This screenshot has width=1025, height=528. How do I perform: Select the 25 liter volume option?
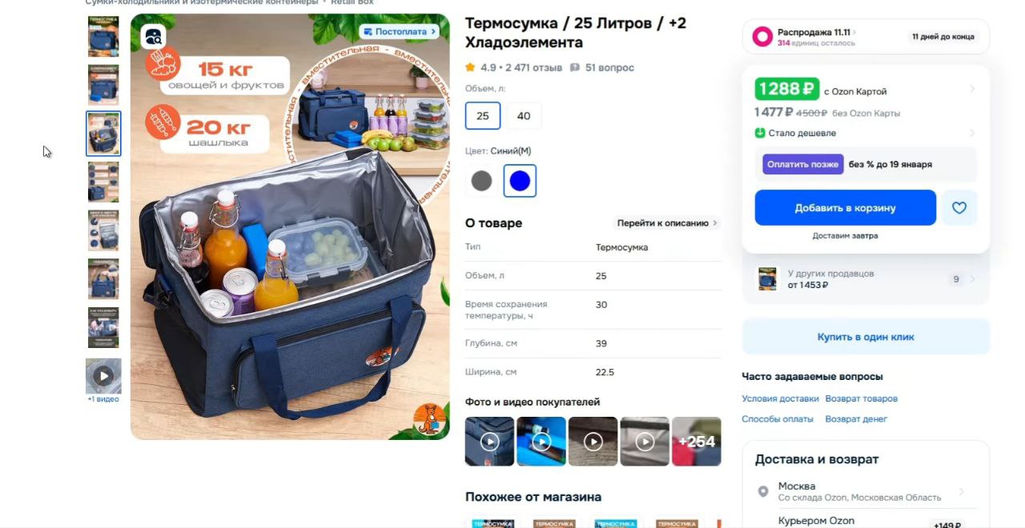[483, 116]
